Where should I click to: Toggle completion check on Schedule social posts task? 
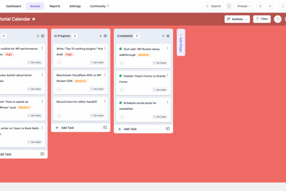pos(121,103)
